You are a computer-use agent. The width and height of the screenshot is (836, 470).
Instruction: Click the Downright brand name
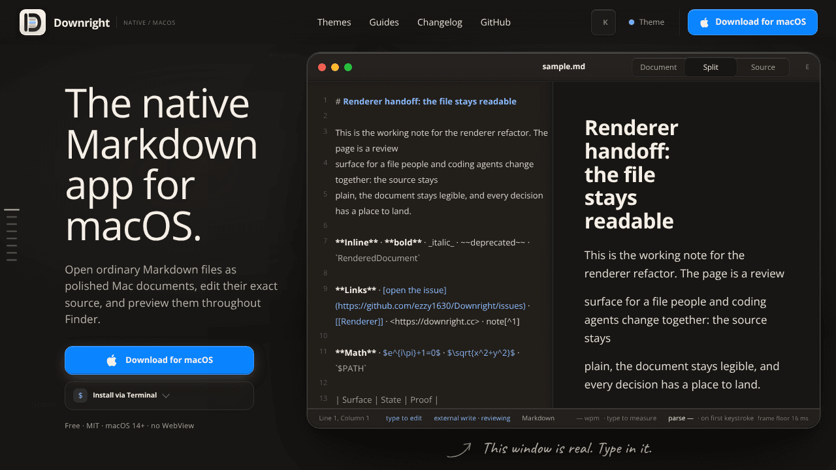(x=82, y=22)
